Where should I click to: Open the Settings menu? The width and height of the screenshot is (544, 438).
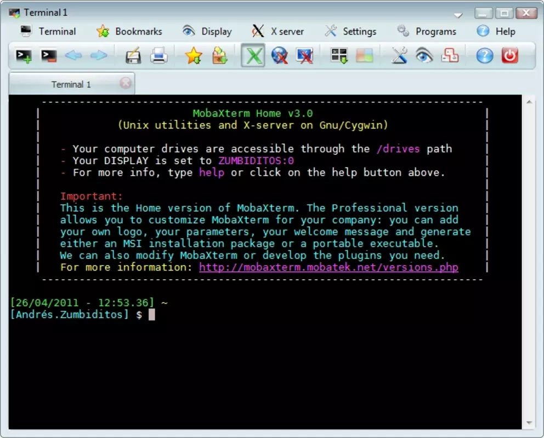tap(351, 32)
